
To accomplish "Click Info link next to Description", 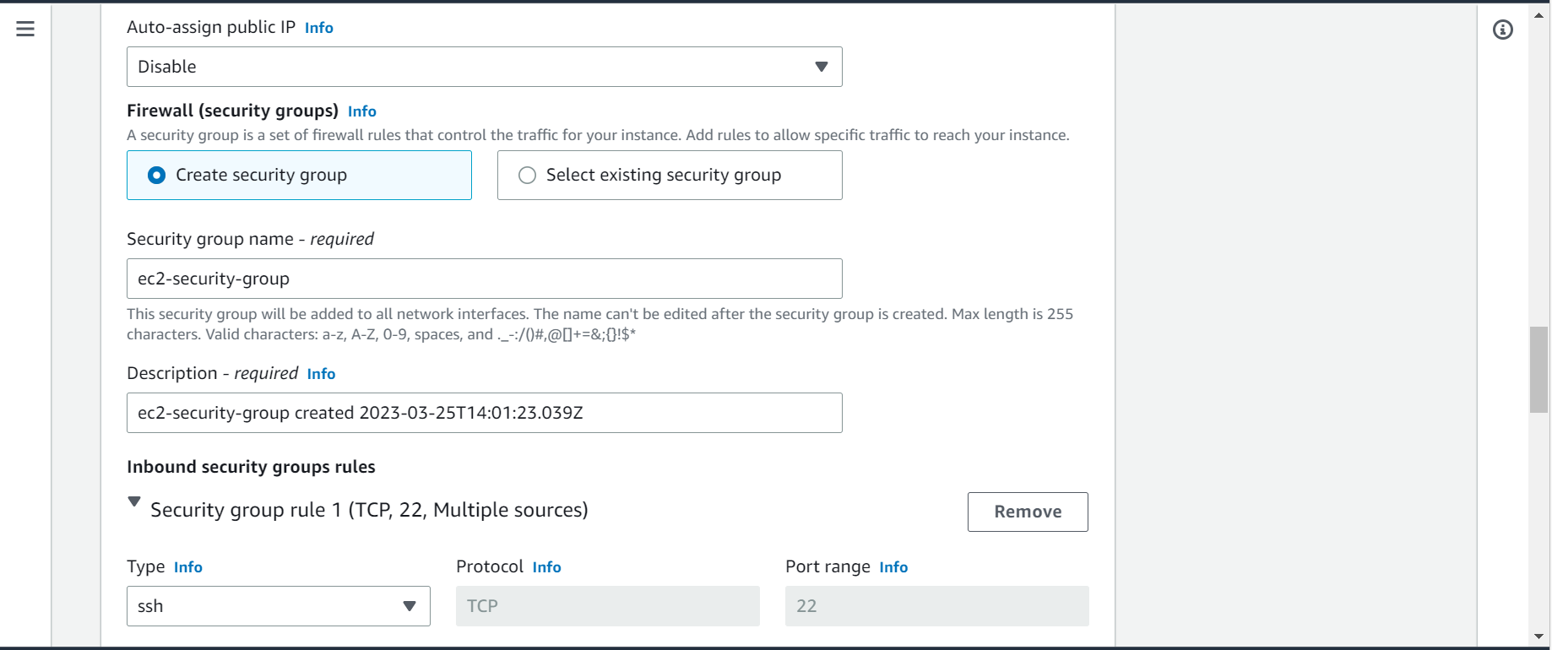I will [x=321, y=374].
